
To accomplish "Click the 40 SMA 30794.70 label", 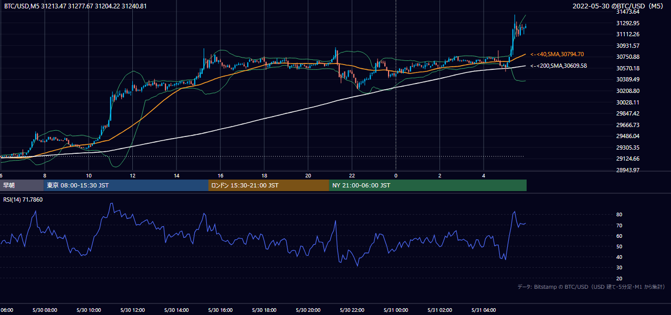I will click(x=557, y=54).
